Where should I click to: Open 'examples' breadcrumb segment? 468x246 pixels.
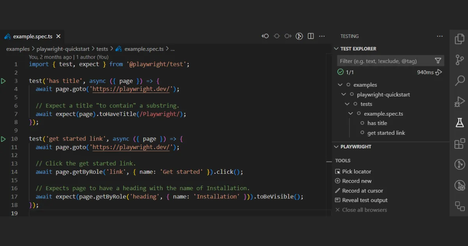click(18, 49)
